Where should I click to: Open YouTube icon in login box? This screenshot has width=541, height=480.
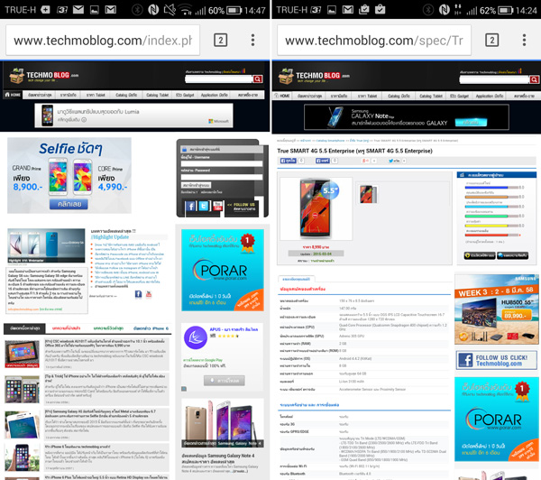pyautogui.click(x=217, y=206)
